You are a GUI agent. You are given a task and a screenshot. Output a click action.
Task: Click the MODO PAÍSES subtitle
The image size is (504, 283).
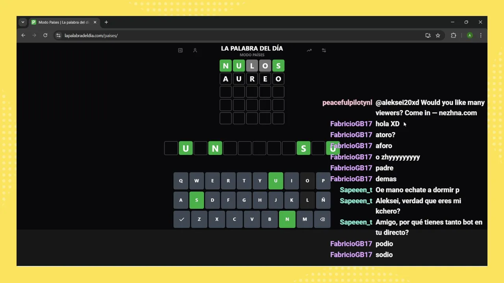[x=252, y=55]
